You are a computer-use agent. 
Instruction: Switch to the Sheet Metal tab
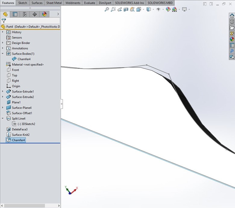[x=54, y=3]
